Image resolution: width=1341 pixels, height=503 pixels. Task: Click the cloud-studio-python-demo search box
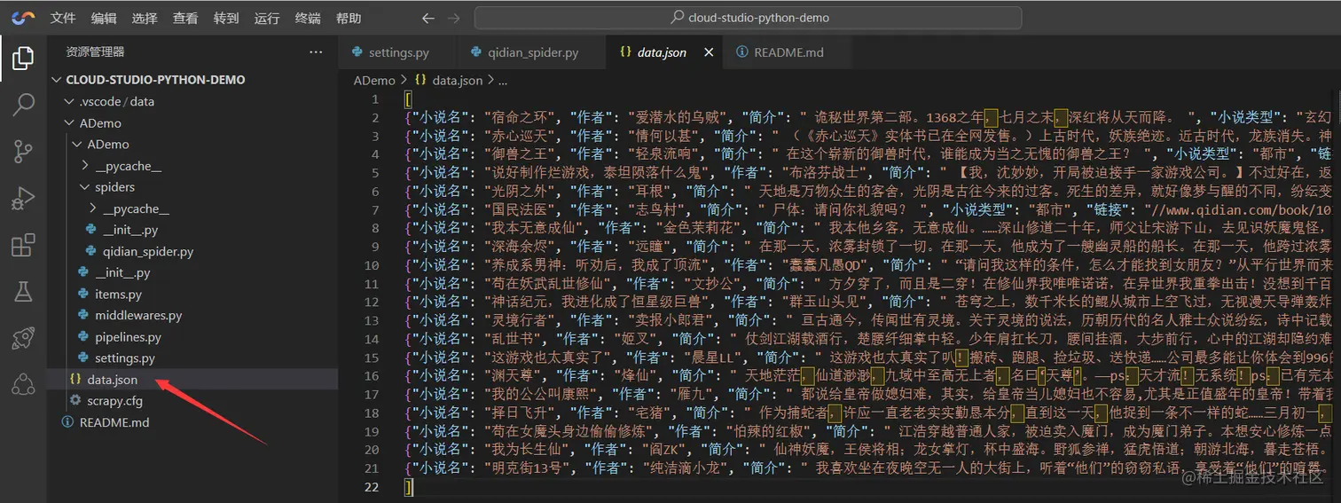click(748, 18)
